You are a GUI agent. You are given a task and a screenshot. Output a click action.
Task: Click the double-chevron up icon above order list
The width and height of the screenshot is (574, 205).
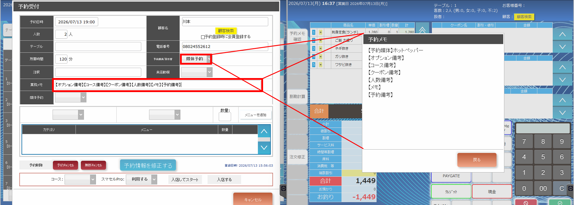(422, 30)
